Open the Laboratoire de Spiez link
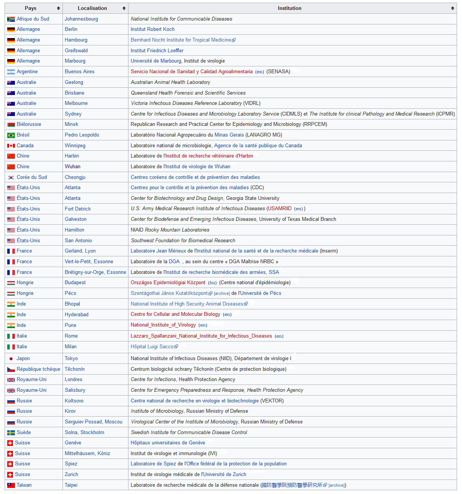Viewport: 462px width, 494px height. point(153,464)
